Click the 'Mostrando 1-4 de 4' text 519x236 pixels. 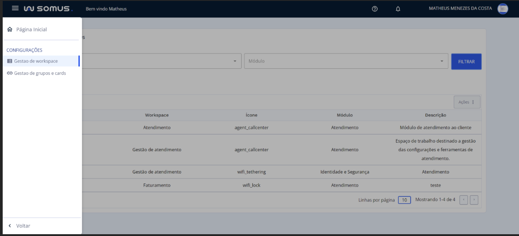pyautogui.click(x=435, y=200)
